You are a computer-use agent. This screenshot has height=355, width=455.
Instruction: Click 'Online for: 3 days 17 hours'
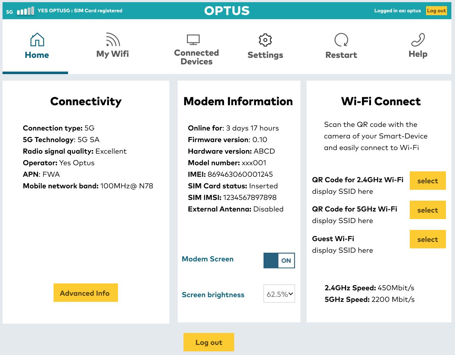(x=233, y=128)
